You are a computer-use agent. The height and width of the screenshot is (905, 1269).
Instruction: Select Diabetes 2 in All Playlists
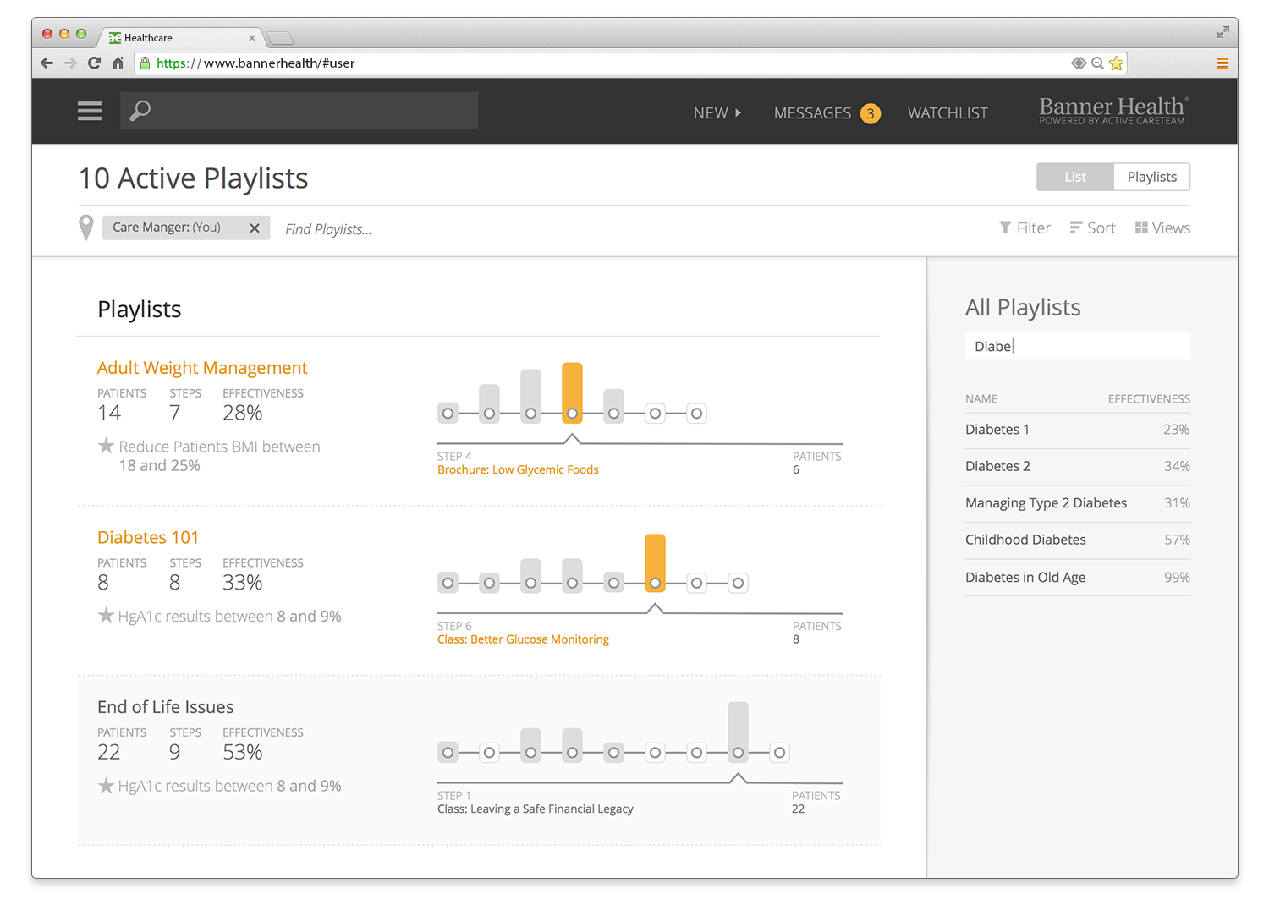pos(1078,466)
